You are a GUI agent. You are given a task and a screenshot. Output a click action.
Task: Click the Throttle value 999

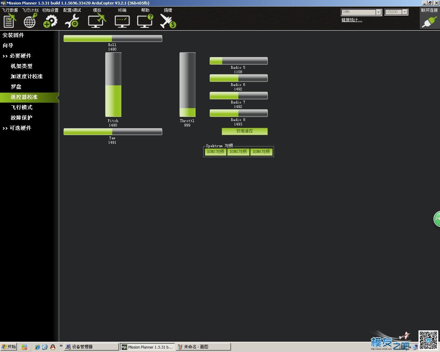point(187,125)
